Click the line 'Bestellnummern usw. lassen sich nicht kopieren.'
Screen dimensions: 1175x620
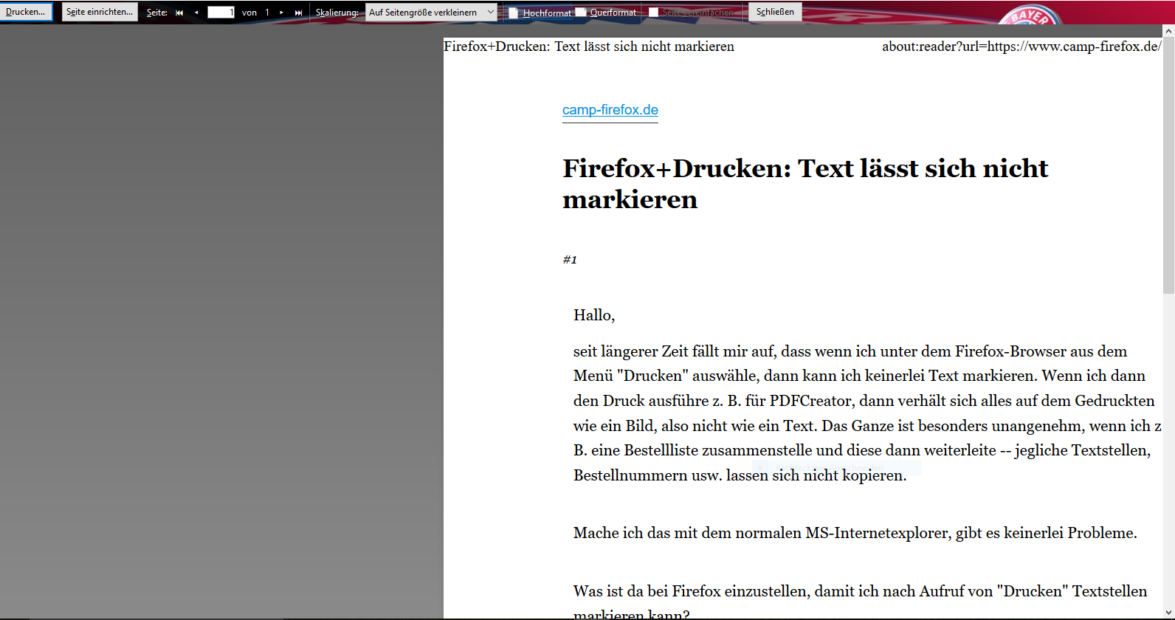(x=740, y=475)
